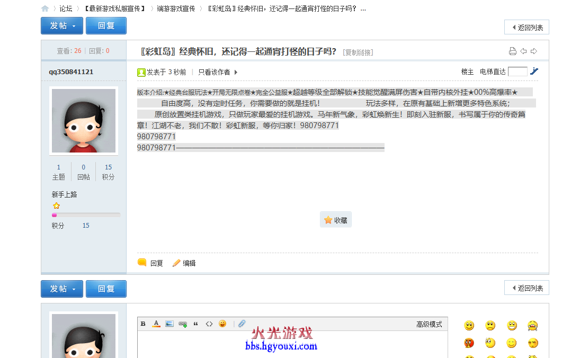Image resolution: width=562 pixels, height=358 pixels.
Task: Click the 回复 reply bubble under post
Action: (x=150, y=263)
